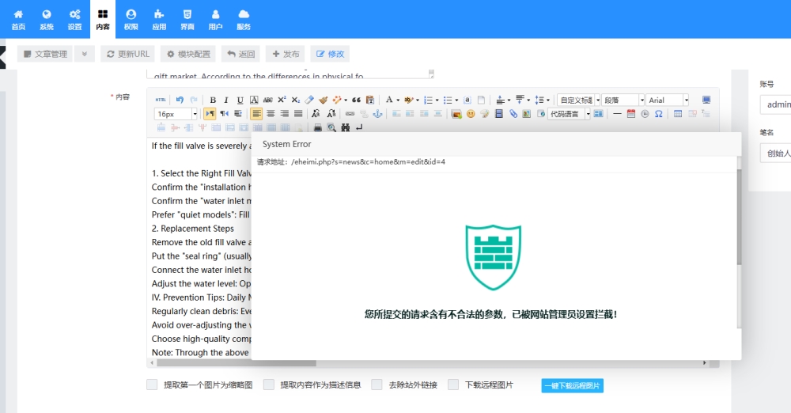Check 提取内容作为描述信息 option
The image size is (791, 413).
point(269,385)
